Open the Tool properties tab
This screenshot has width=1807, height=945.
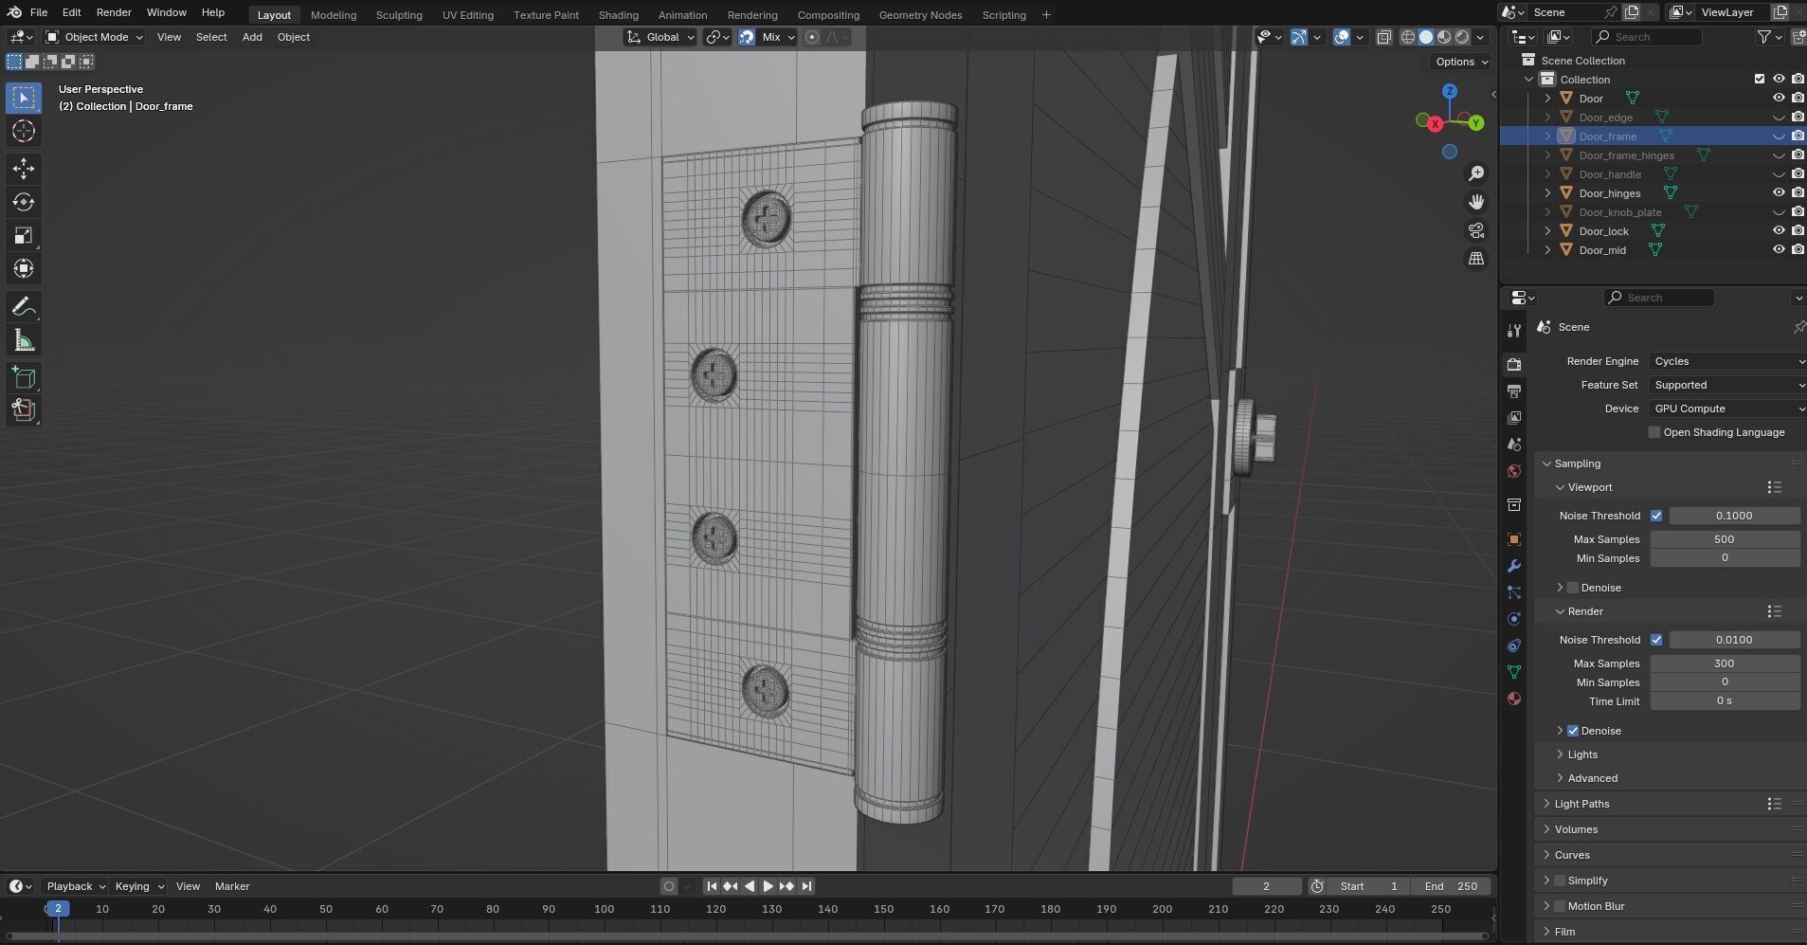coord(1514,331)
